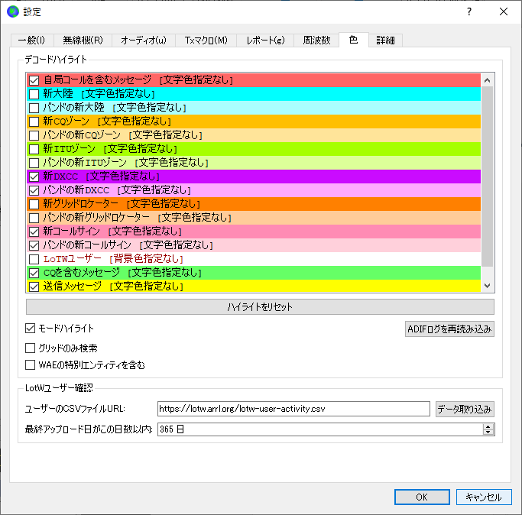Click the データ取り込み button
The image size is (522, 515).
[x=465, y=409]
